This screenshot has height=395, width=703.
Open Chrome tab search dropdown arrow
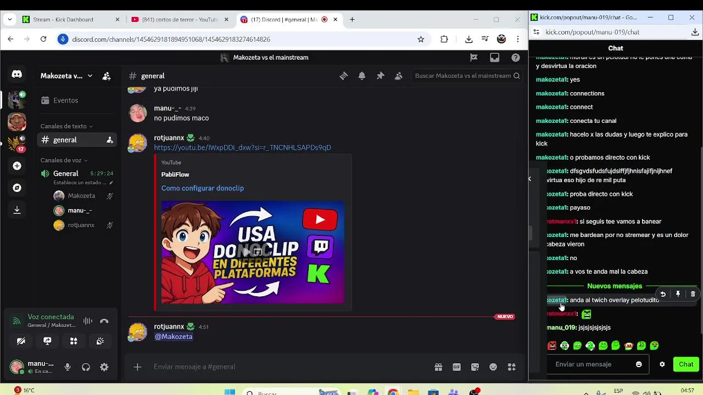point(9,19)
